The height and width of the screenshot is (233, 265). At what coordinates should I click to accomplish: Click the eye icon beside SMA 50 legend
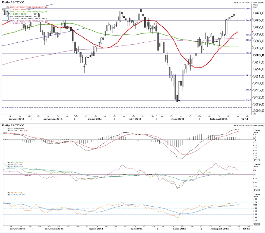pyautogui.click(x=8, y=12)
